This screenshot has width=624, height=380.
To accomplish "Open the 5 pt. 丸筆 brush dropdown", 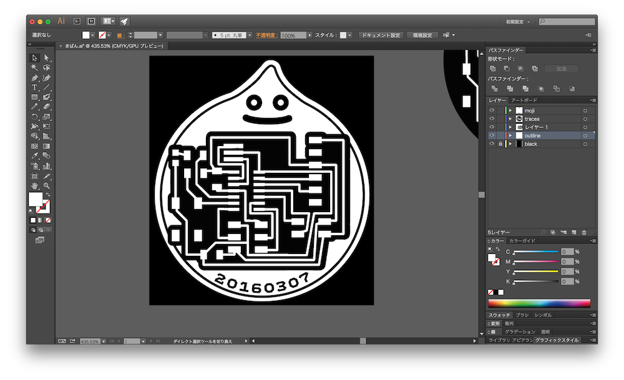I will click(x=250, y=36).
